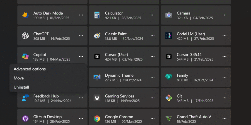Click the Google Chrome app name

coord(119,117)
